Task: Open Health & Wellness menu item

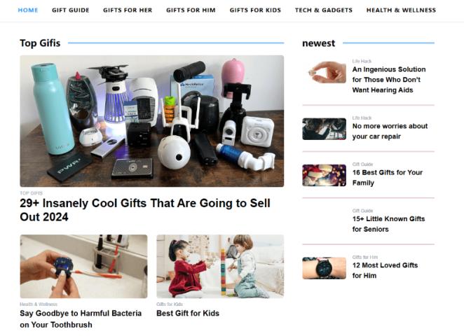Action: [401, 10]
